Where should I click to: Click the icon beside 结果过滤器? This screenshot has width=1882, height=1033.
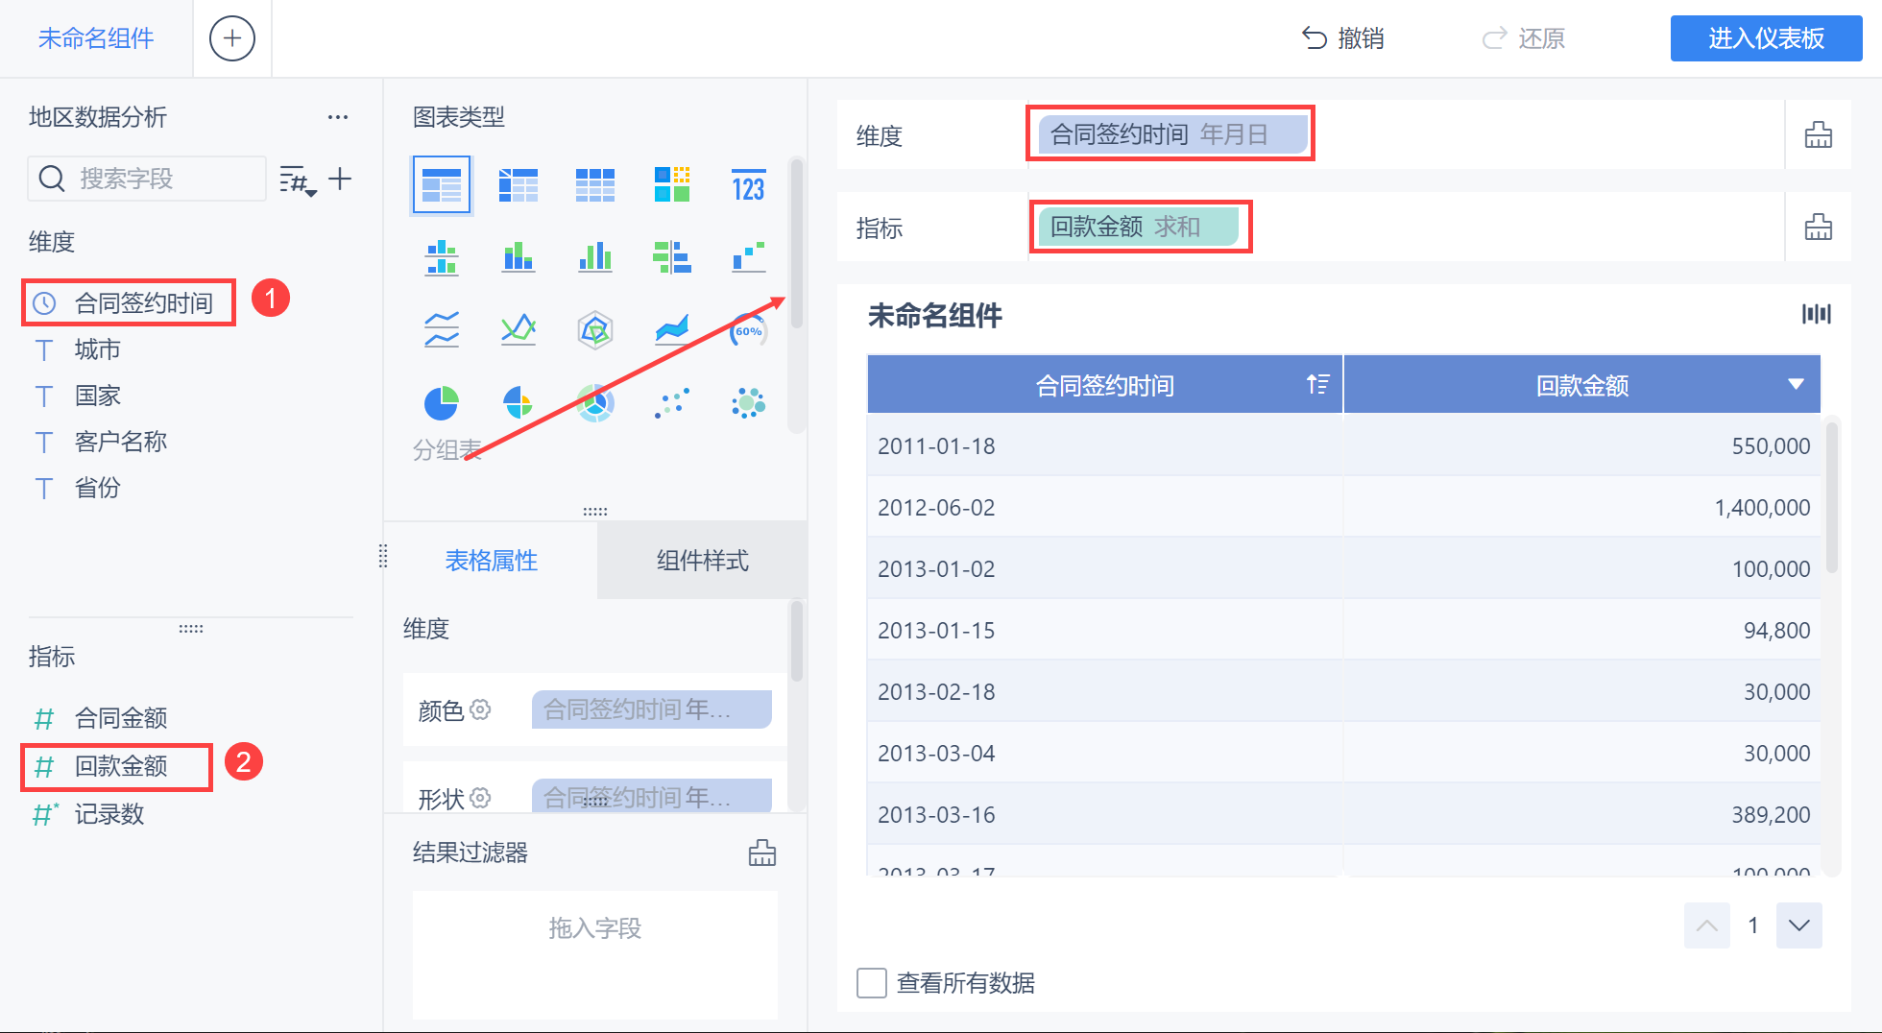tap(762, 853)
